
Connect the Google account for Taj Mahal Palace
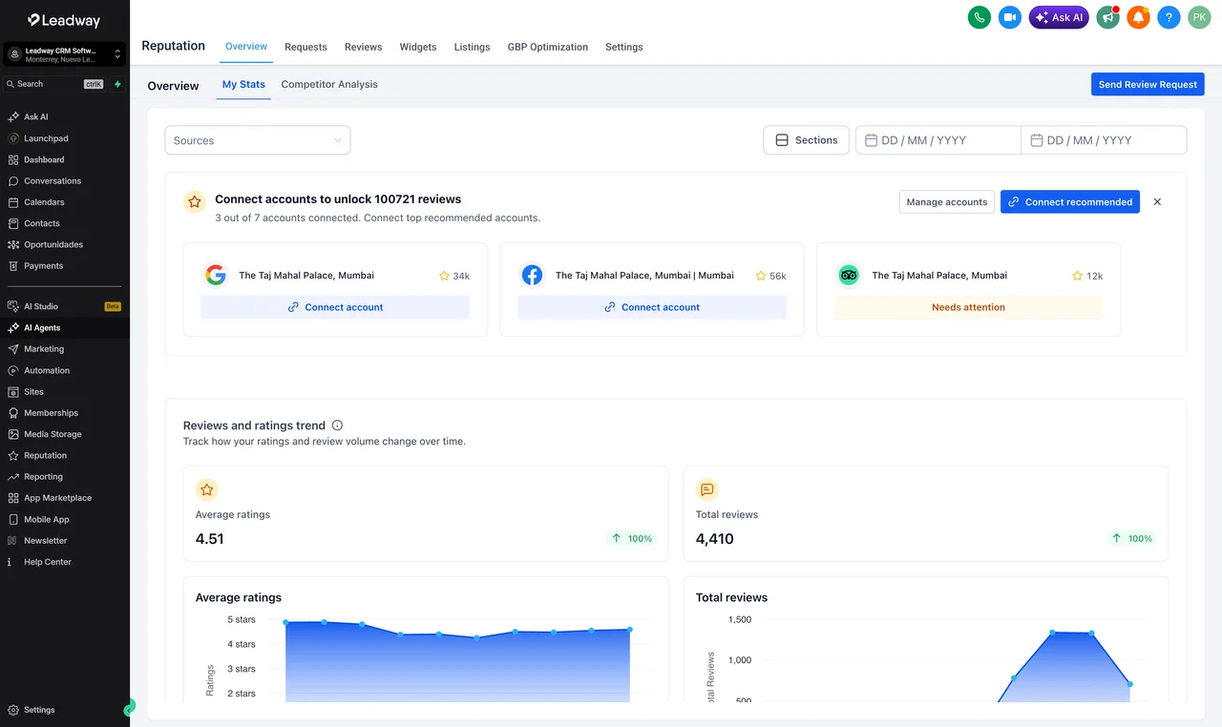[335, 307]
